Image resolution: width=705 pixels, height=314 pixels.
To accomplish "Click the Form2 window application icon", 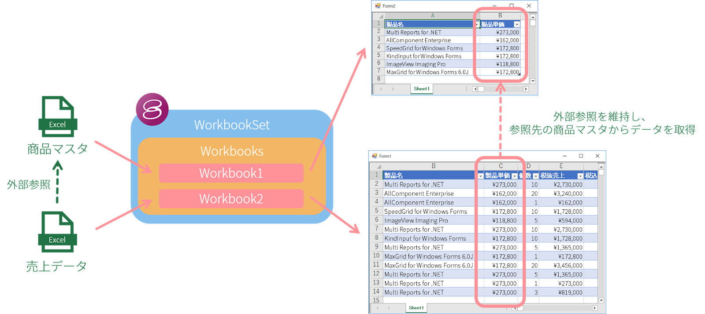I will coord(378,6).
